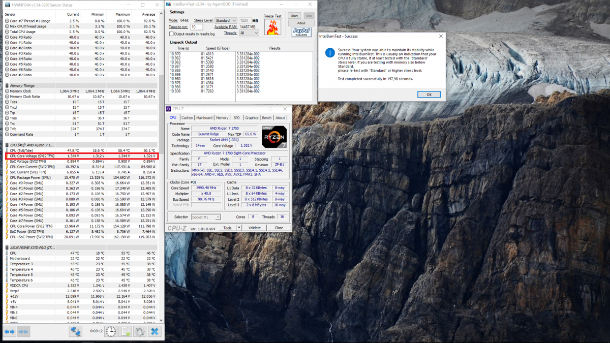610x343 pixels.
Task: Click the icon of the Total CPU Usage row
Action: click(x=7, y=32)
